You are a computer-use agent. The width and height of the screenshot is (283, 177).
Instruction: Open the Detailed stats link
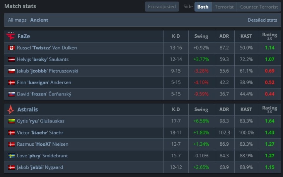pyautogui.click(x=262, y=20)
